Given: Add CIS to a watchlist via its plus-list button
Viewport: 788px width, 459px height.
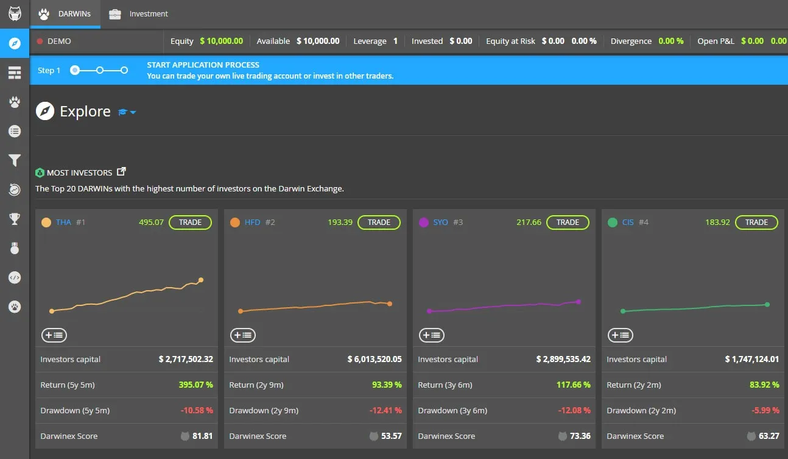Looking at the screenshot, I should [x=620, y=335].
